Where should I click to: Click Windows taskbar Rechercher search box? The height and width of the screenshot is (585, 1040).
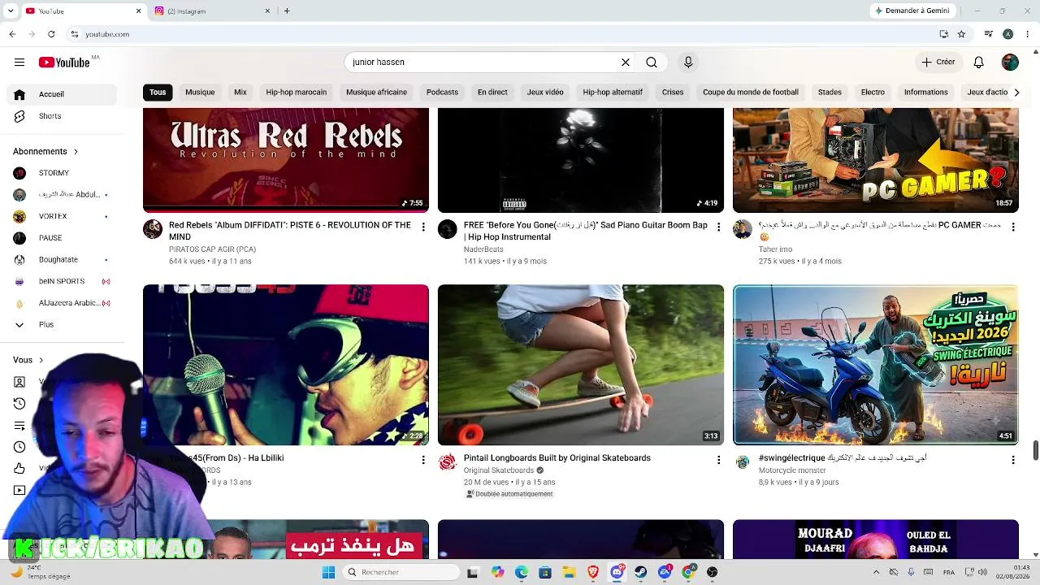[401, 572]
